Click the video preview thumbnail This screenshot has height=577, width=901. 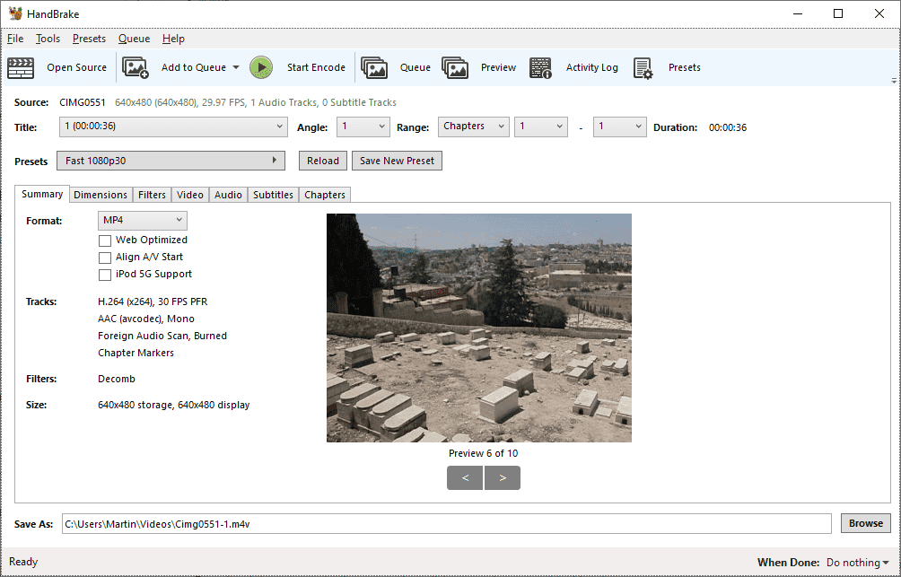coord(479,328)
